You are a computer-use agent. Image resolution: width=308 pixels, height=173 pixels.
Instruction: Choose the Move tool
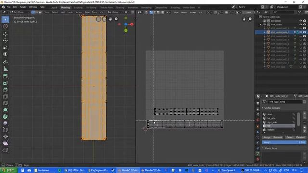(5, 34)
